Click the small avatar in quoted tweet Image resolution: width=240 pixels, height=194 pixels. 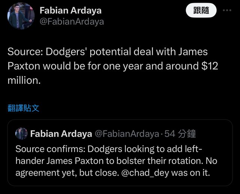click(21, 133)
